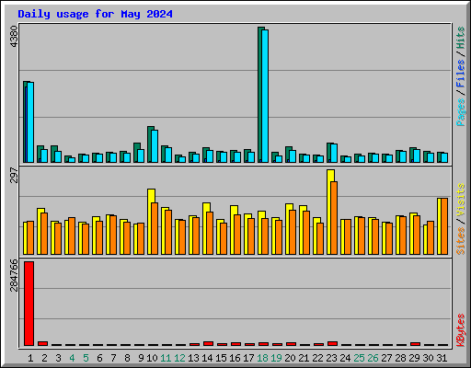Click day 2 on the x-axis
Screen dimensions: 471x368
[44, 358]
